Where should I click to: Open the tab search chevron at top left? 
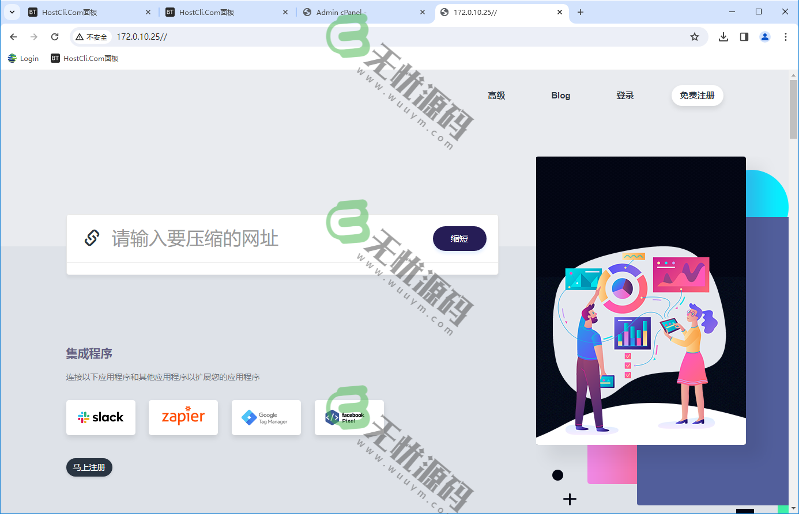point(12,12)
